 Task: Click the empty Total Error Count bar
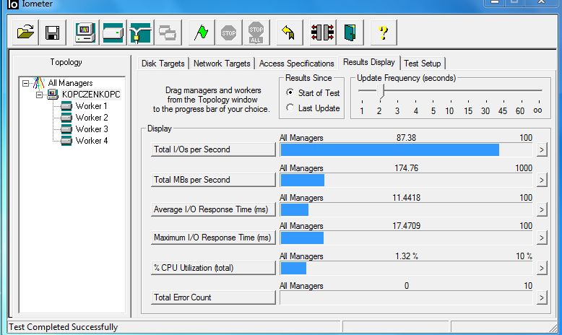[x=407, y=297]
